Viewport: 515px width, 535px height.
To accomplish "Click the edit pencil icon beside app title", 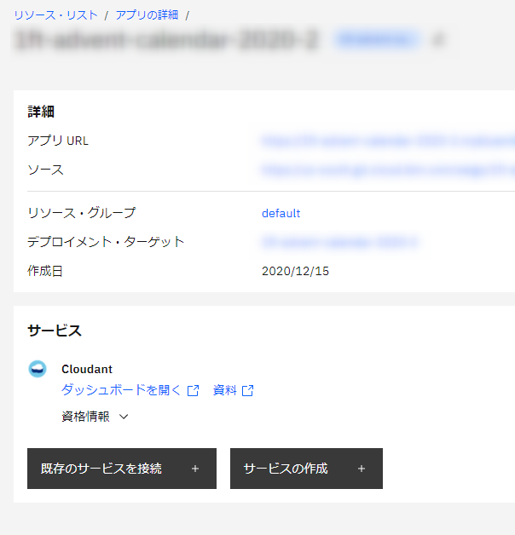I will pyautogui.click(x=438, y=39).
